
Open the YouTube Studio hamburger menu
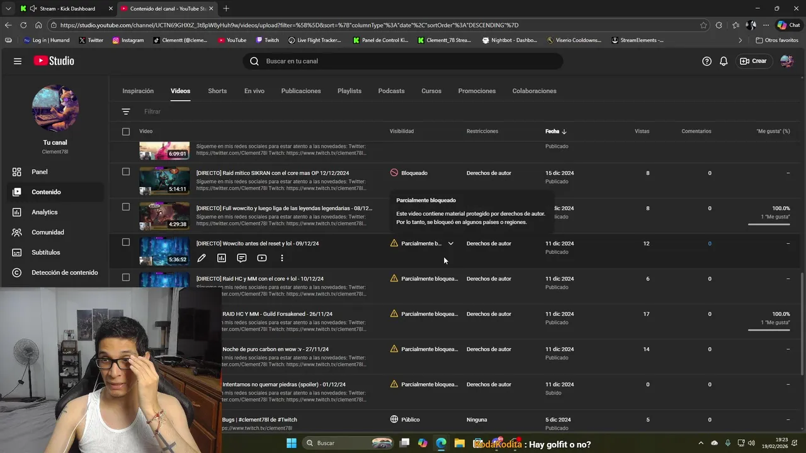click(18, 61)
